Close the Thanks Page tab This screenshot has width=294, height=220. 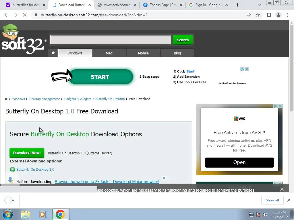click(x=181, y=5)
